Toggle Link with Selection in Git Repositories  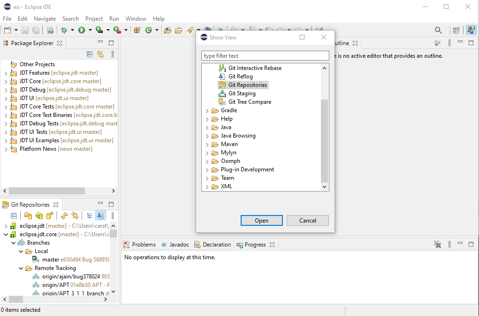(75, 216)
